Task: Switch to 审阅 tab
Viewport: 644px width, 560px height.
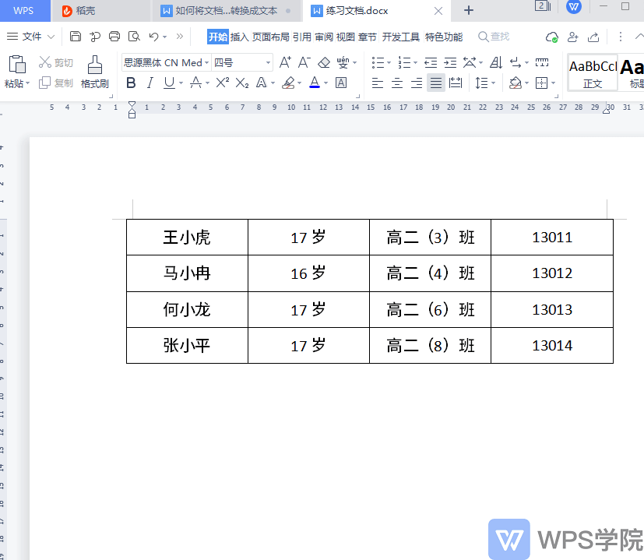Action: point(324,37)
